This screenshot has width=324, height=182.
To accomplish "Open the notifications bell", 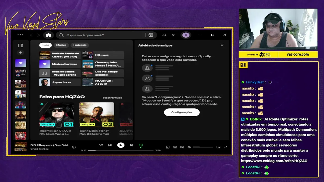I will (164, 35).
